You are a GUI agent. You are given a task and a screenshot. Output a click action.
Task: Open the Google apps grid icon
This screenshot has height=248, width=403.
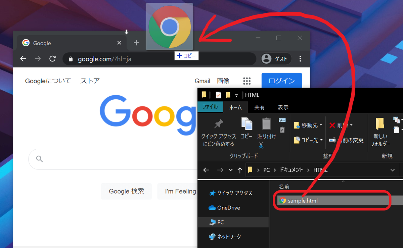pyautogui.click(x=247, y=81)
